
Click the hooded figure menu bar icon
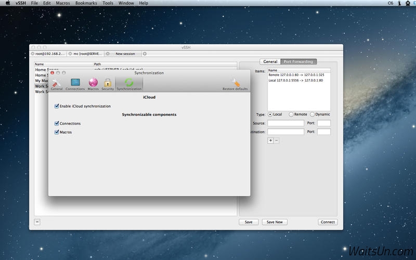tap(408, 3)
